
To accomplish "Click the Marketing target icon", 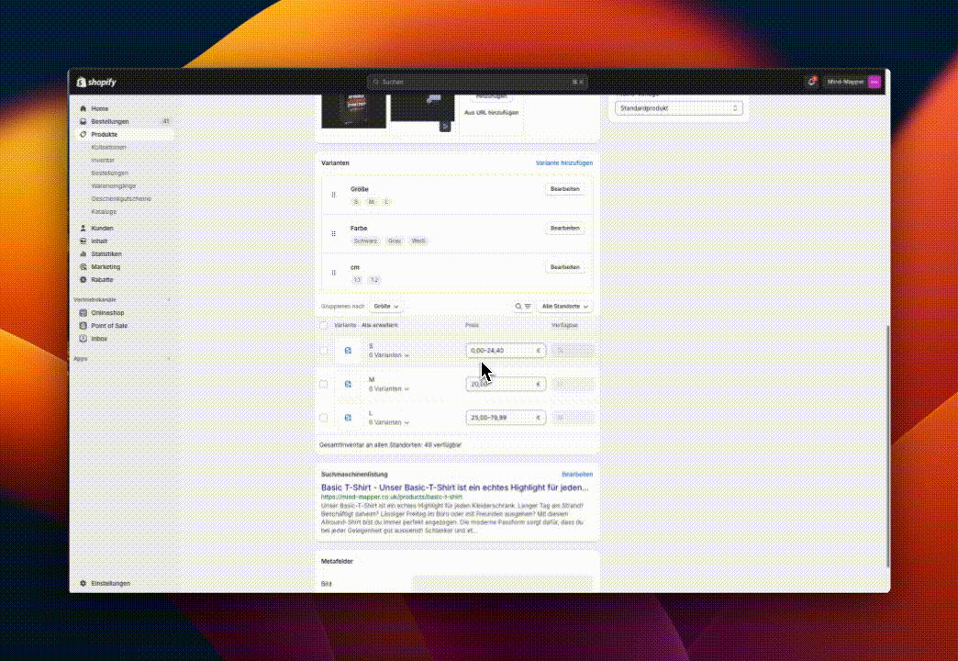I will (x=84, y=266).
